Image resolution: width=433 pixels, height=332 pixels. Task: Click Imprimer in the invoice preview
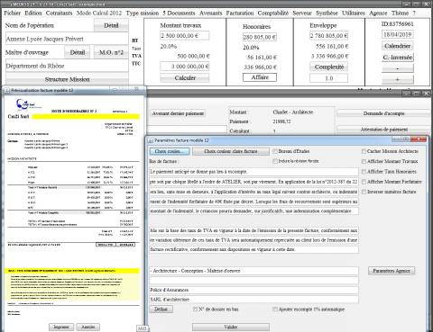tap(61, 327)
